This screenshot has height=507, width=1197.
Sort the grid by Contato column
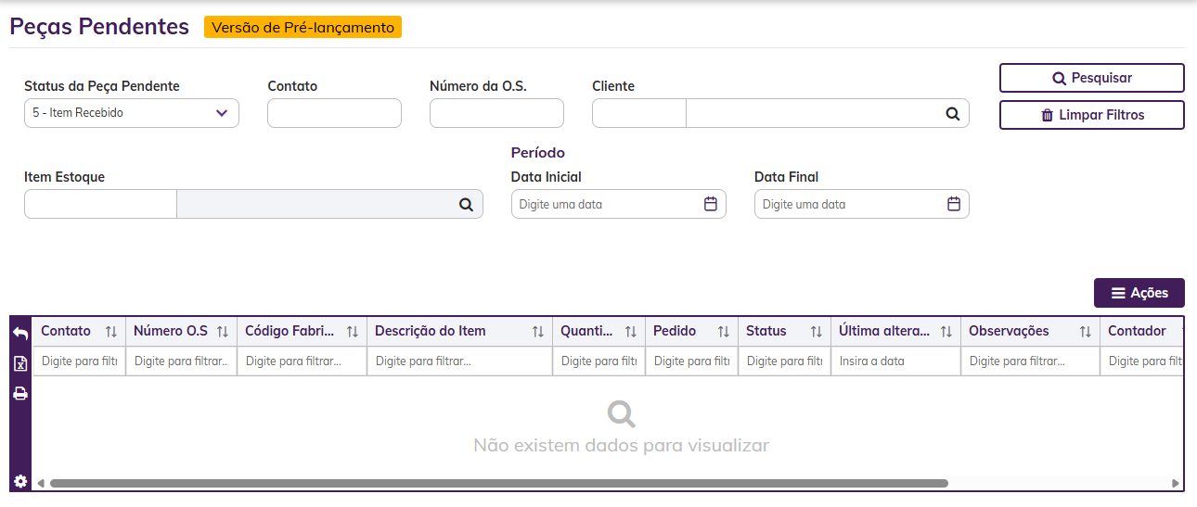[x=111, y=332]
